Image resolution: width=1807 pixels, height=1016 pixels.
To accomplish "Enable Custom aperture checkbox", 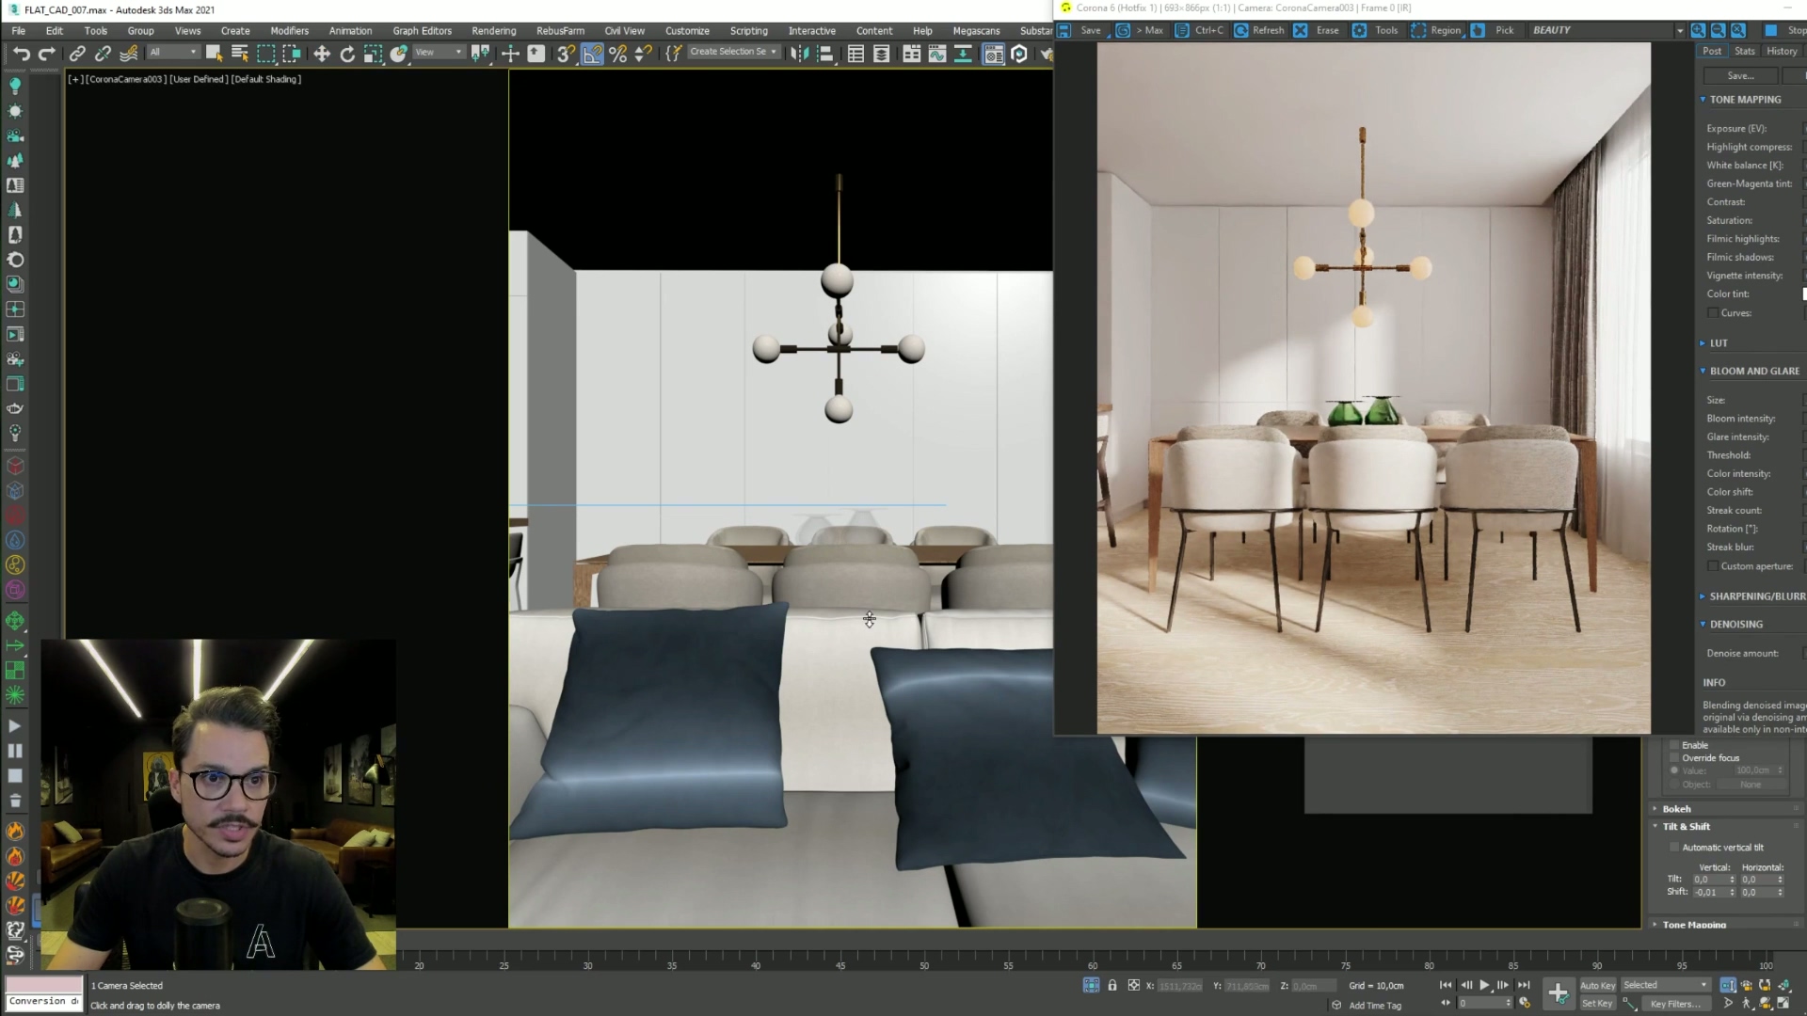I will tap(1713, 566).
